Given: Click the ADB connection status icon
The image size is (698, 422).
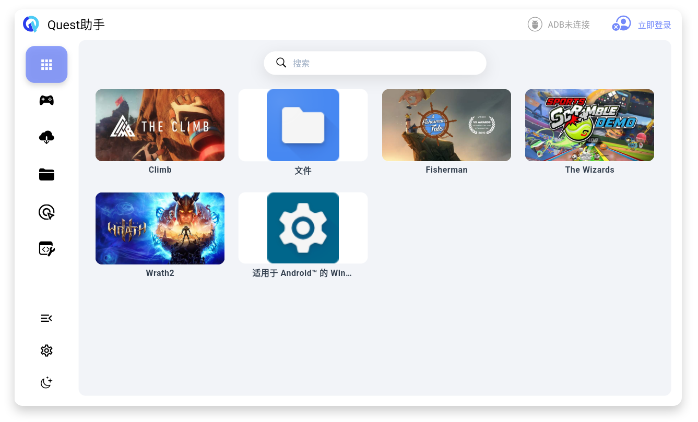Looking at the screenshot, I should point(535,25).
